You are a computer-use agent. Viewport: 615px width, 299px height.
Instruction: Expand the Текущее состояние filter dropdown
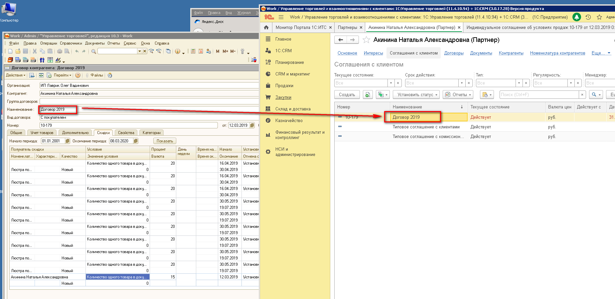391,83
